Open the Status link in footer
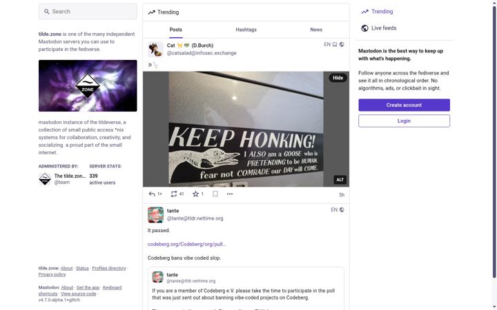Viewport: 497px width, 310px height. [x=82, y=268]
